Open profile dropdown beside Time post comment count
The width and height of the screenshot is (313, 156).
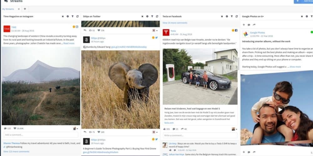[x=75, y=128]
